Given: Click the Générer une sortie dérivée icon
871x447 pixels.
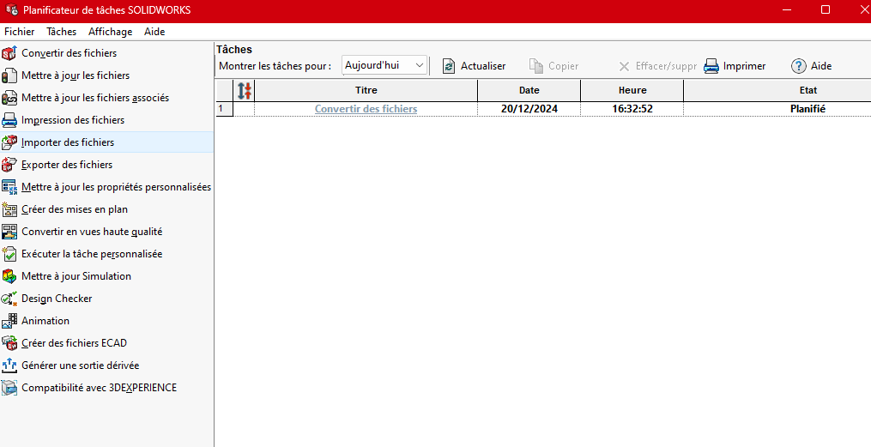Looking at the screenshot, I should [9, 365].
